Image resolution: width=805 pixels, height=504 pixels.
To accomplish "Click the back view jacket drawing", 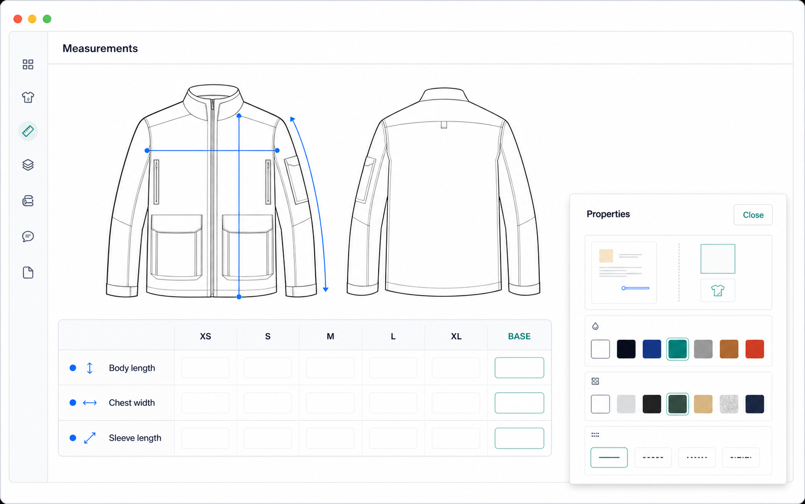I will [x=443, y=192].
